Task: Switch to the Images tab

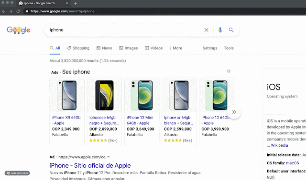Action: click(x=129, y=48)
